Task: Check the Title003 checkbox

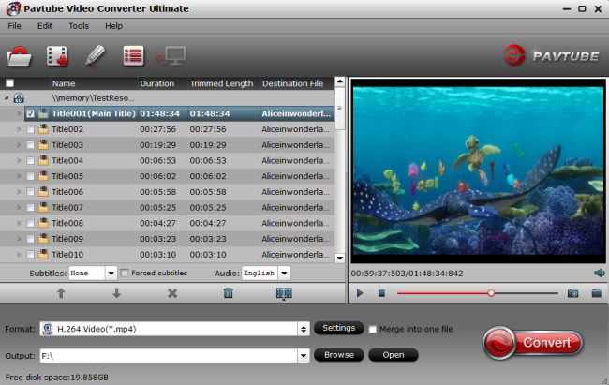Action: pyautogui.click(x=30, y=145)
